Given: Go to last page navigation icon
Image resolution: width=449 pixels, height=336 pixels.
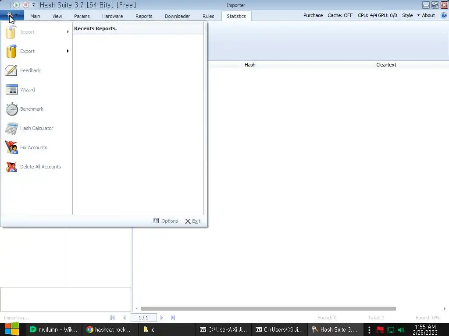Looking at the screenshot, I should click(173, 318).
